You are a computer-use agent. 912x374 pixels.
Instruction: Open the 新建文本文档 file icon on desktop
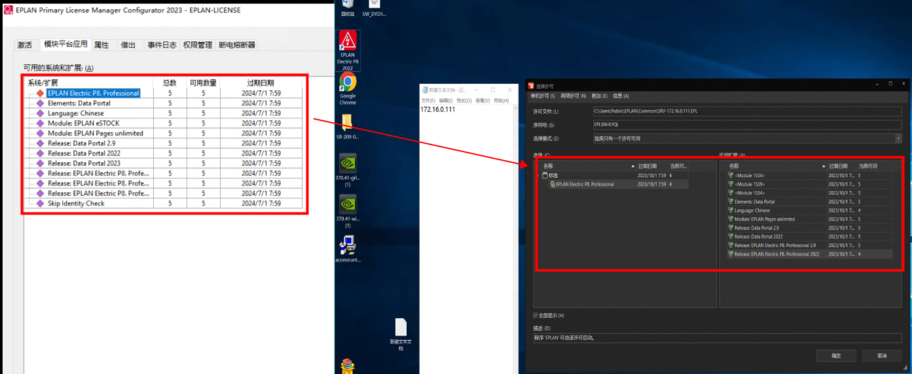tap(401, 328)
